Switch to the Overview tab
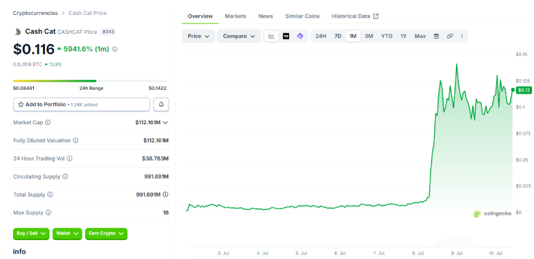534x259 pixels. [201, 16]
